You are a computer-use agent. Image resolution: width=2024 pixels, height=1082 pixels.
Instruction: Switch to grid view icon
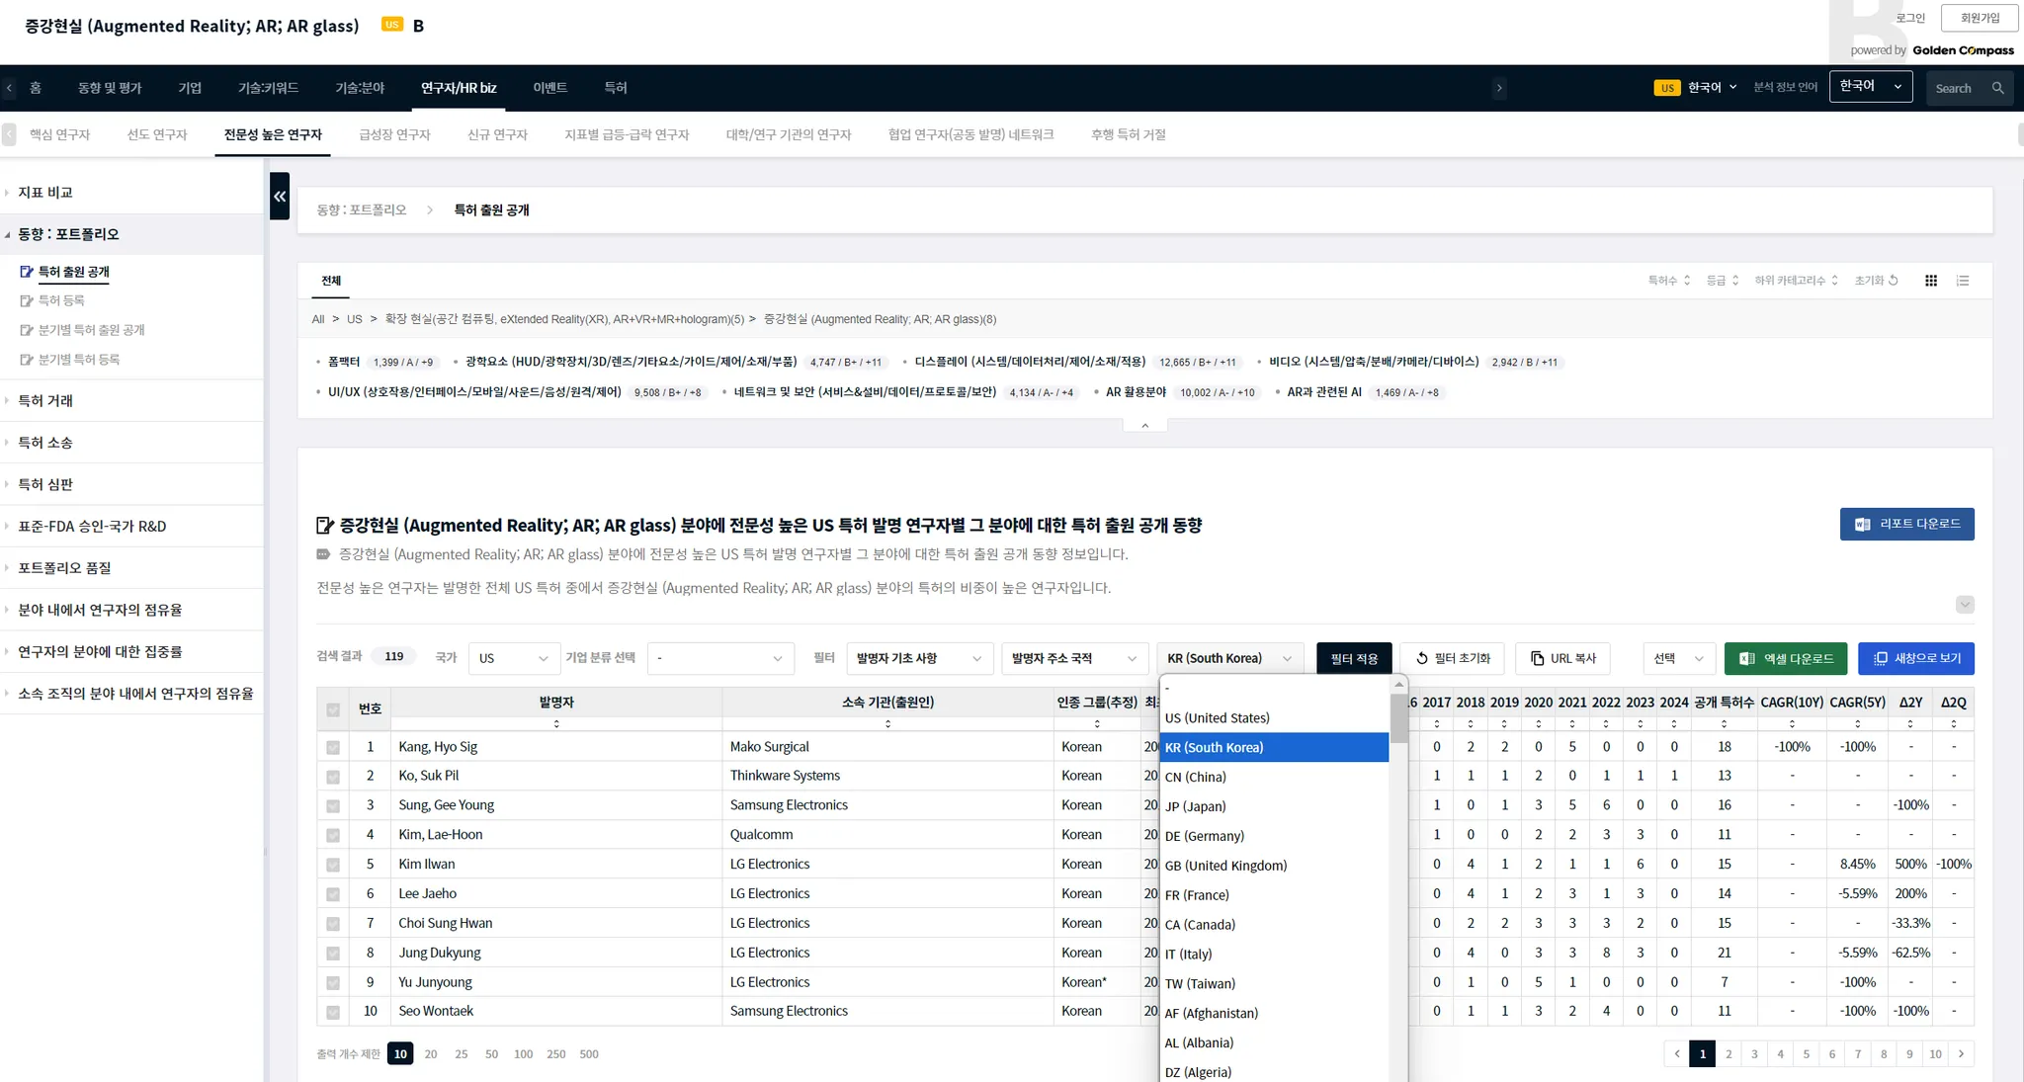click(1931, 281)
